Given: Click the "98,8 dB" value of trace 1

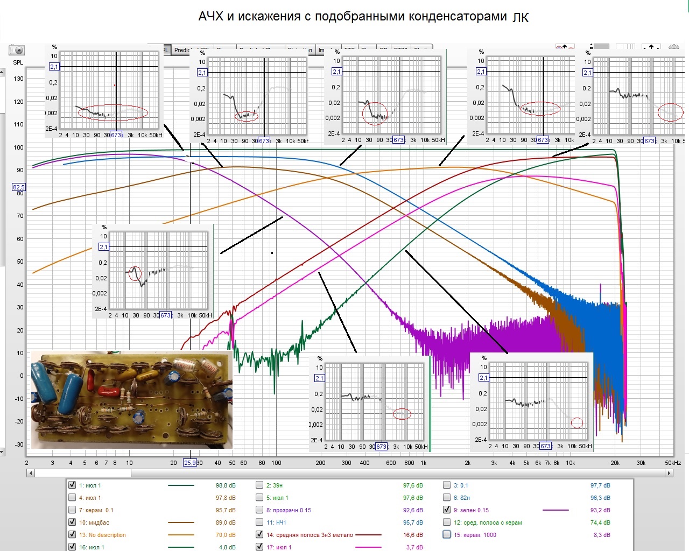Looking at the screenshot, I should click(226, 485).
